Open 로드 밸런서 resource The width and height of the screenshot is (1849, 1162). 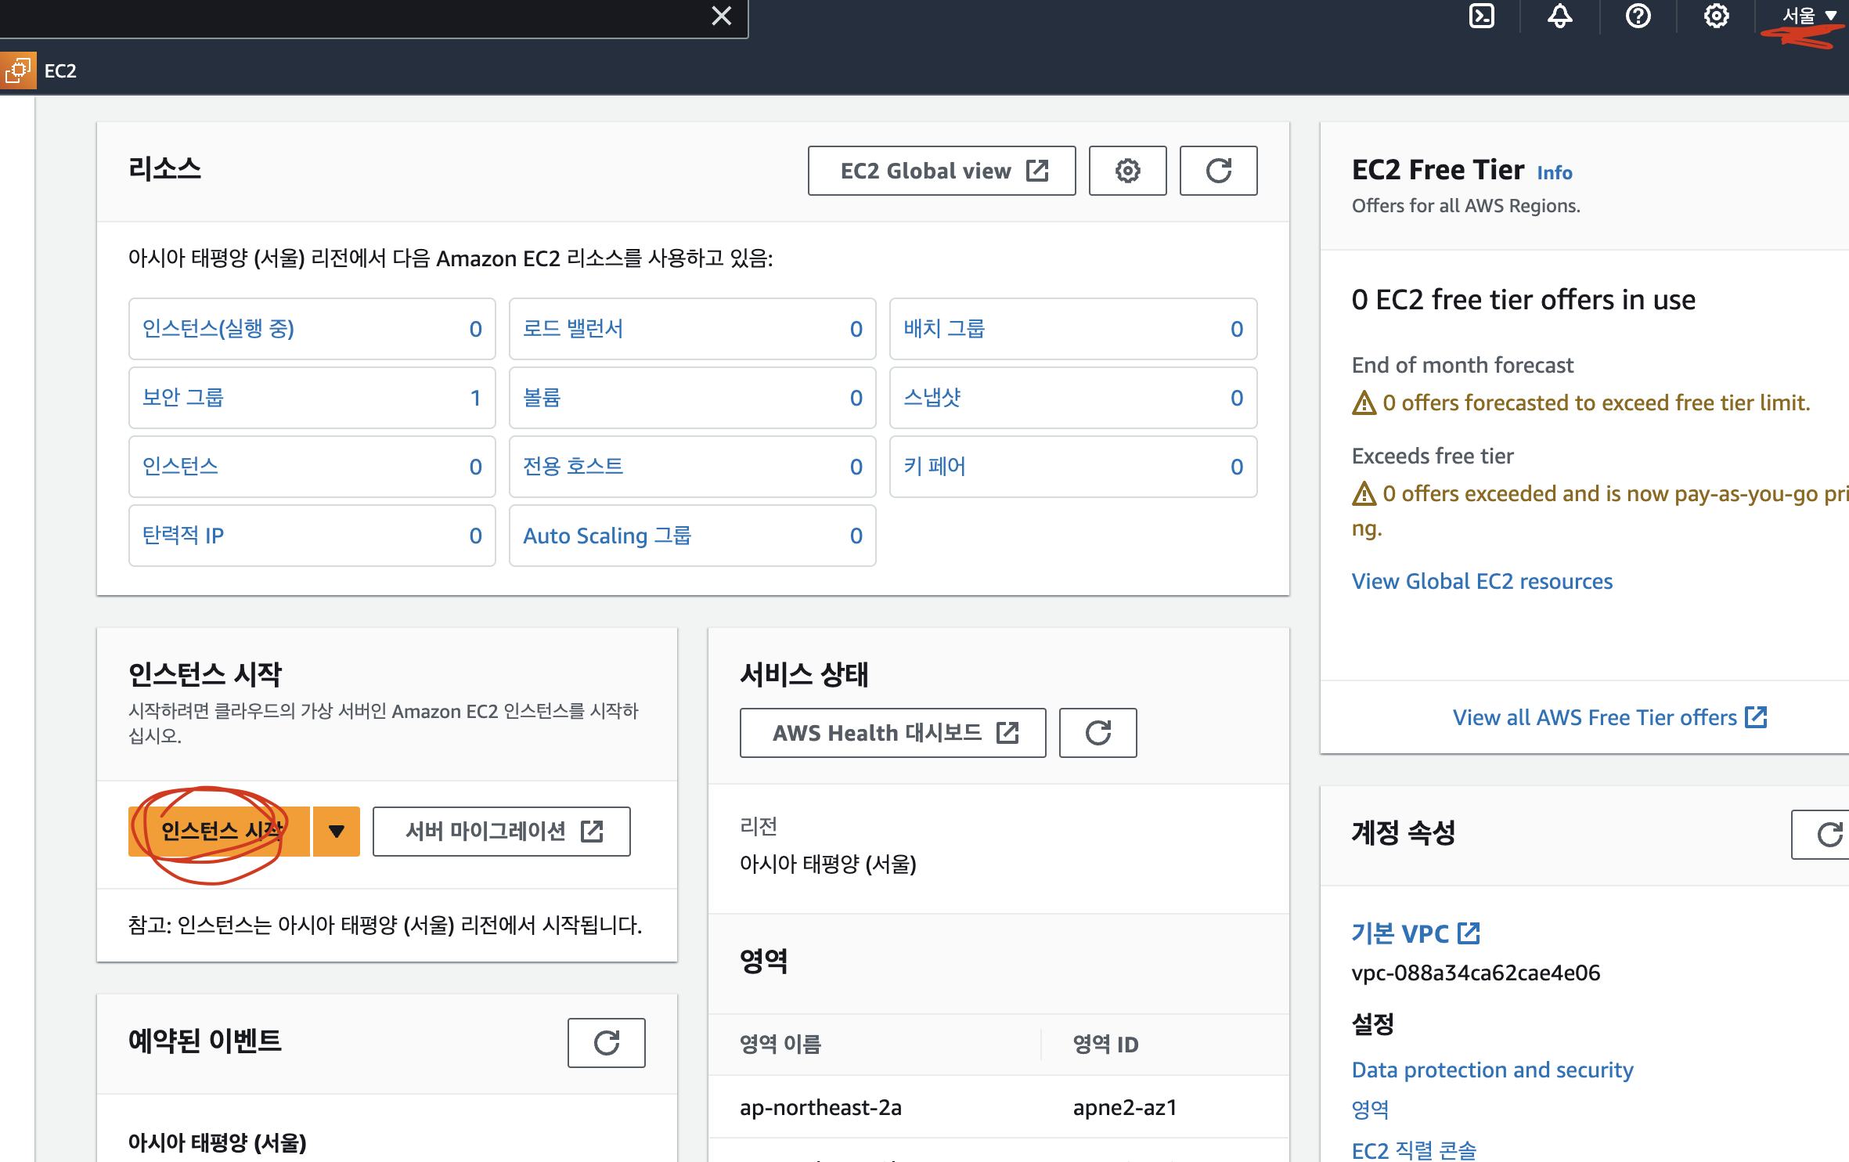coord(692,329)
